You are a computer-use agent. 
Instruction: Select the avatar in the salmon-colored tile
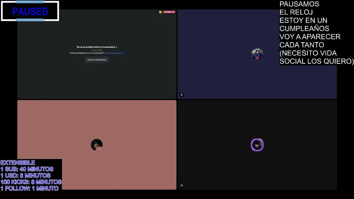(x=97, y=145)
